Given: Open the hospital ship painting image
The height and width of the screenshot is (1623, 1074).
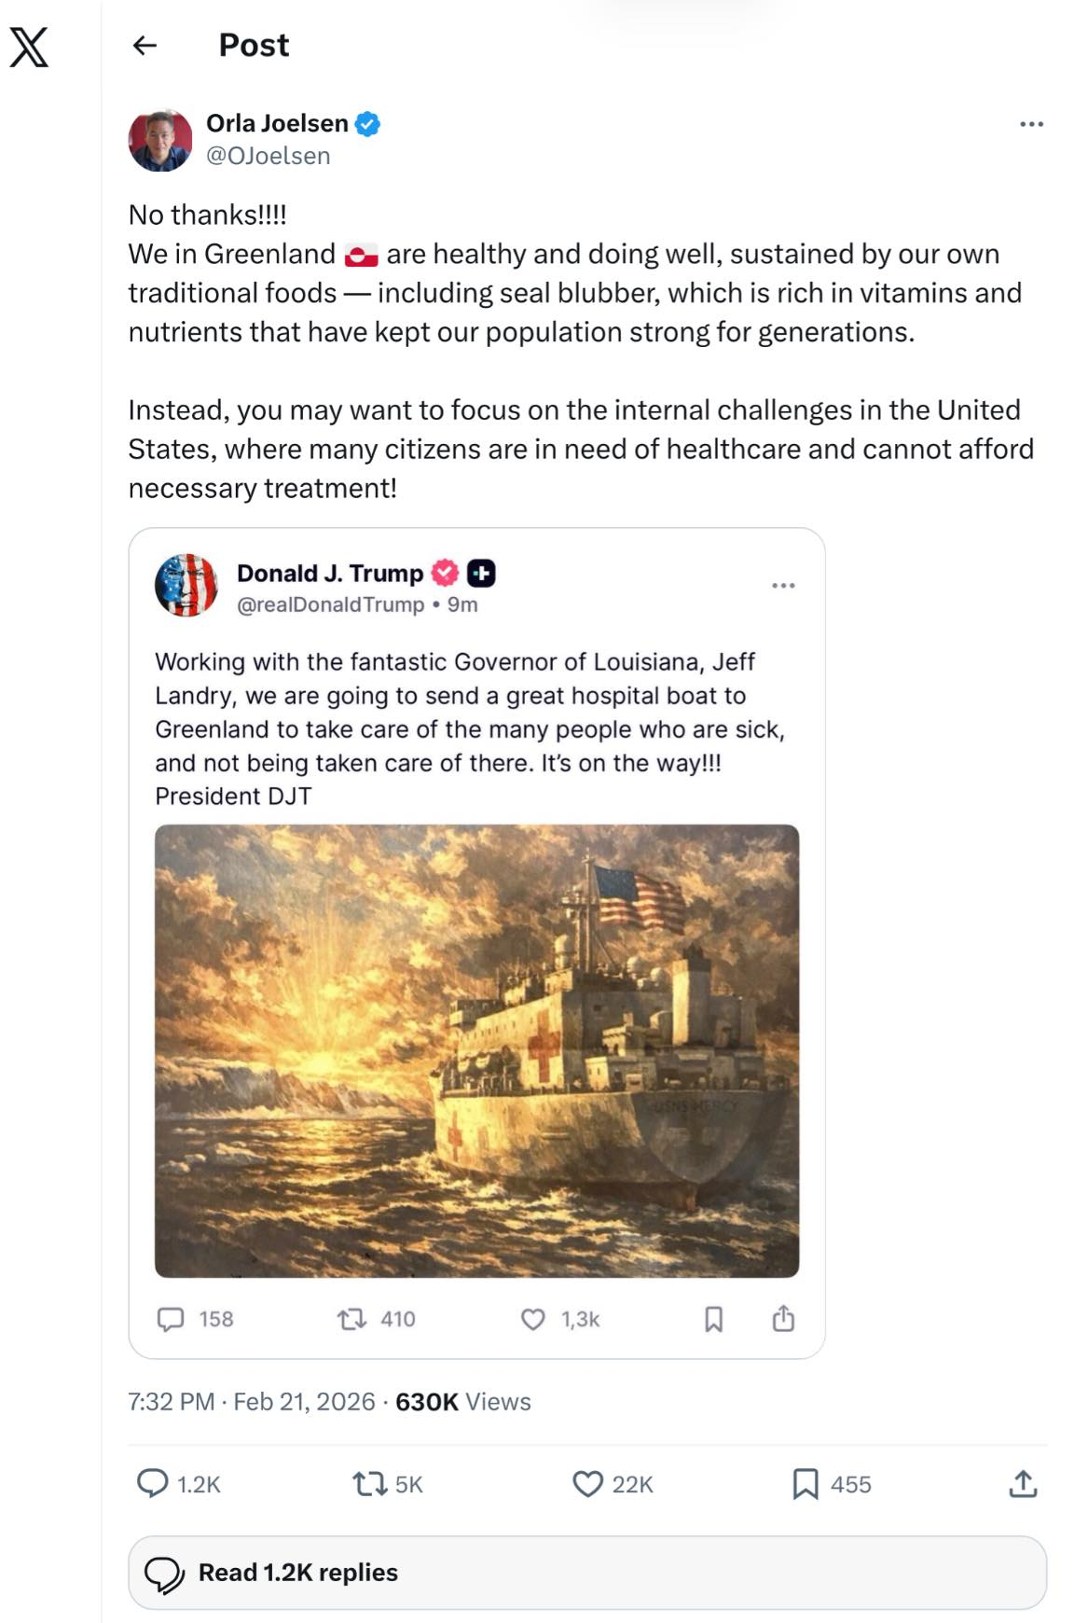Looking at the screenshot, I should pyautogui.click(x=476, y=1050).
